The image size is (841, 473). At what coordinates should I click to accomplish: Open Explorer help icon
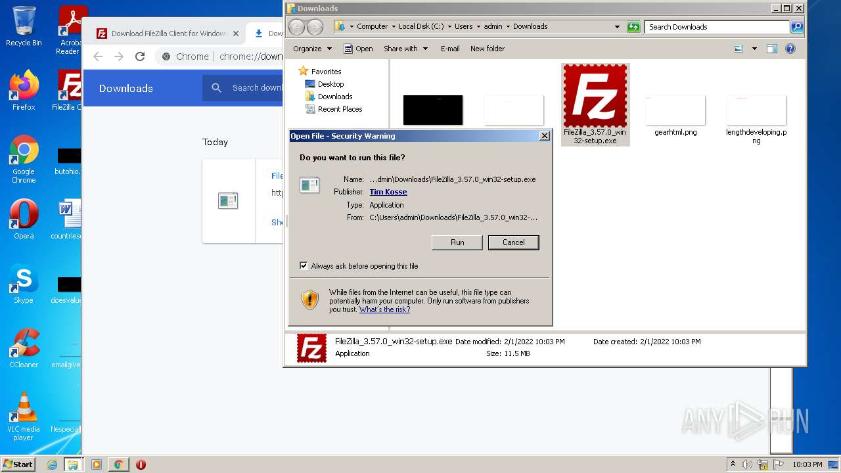(x=790, y=49)
